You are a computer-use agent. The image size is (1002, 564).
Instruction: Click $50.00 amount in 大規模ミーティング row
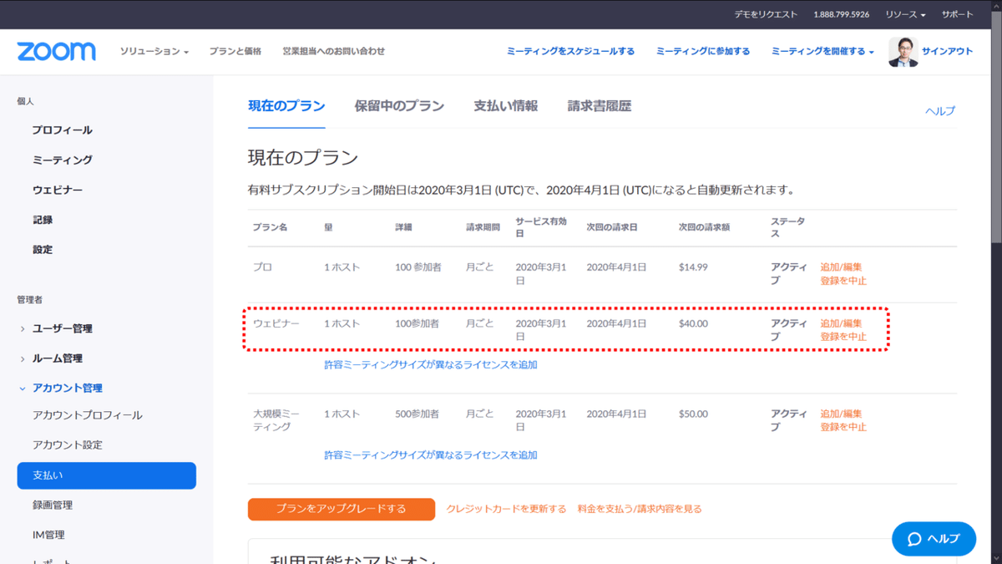coord(693,414)
